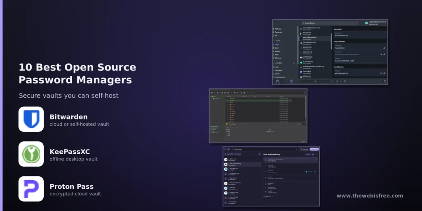Copy the username in Bitwarden details
Viewport: 422px width, 211px height.
(x=384, y=48)
